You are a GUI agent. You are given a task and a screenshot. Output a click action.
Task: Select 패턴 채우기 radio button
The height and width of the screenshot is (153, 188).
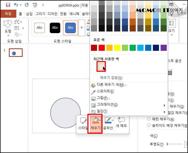tap(149, 119)
